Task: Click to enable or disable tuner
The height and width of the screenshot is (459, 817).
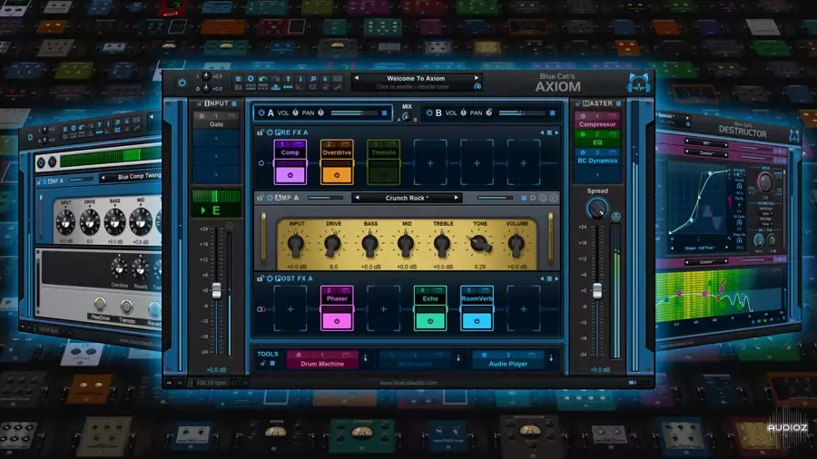Action: tap(413, 87)
